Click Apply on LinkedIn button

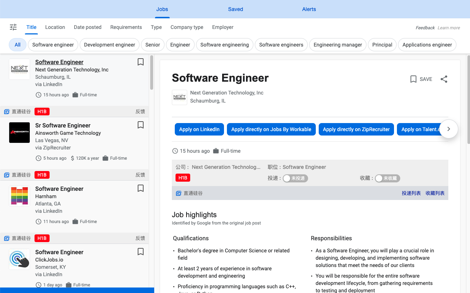tap(199, 129)
